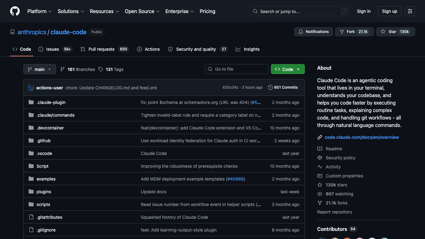Open the commit hash 625c04c

pyautogui.click(x=230, y=87)
